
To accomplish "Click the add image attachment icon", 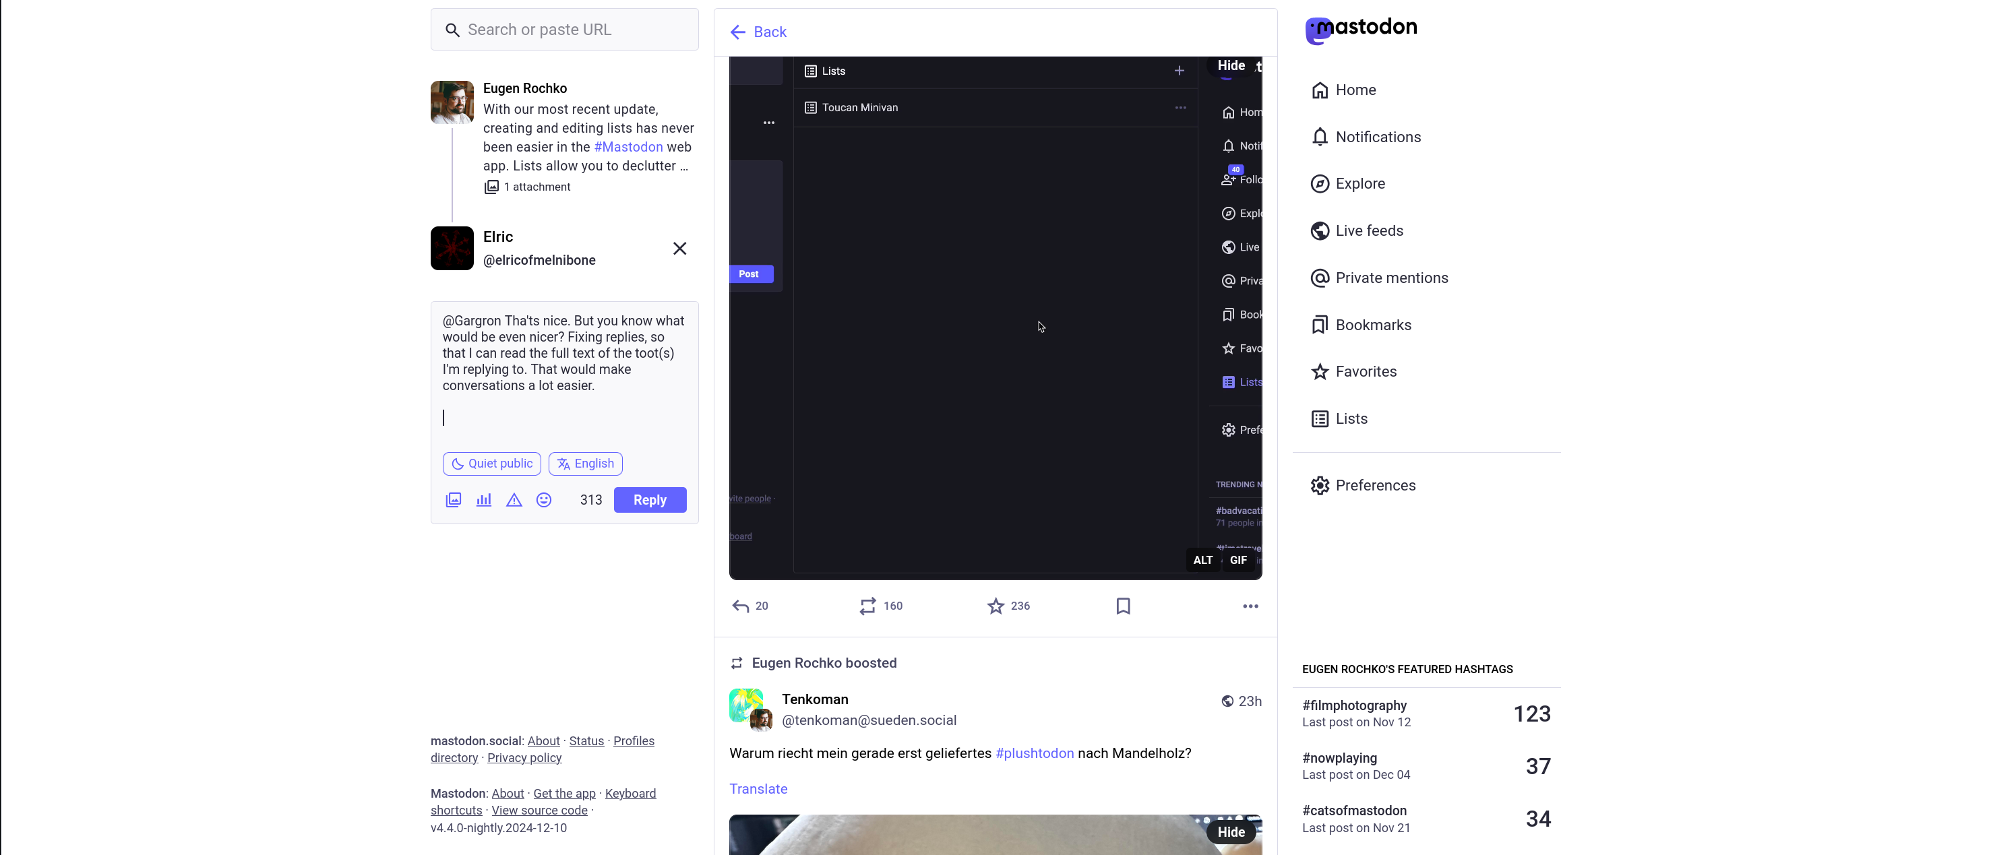I will click(453, 500).
